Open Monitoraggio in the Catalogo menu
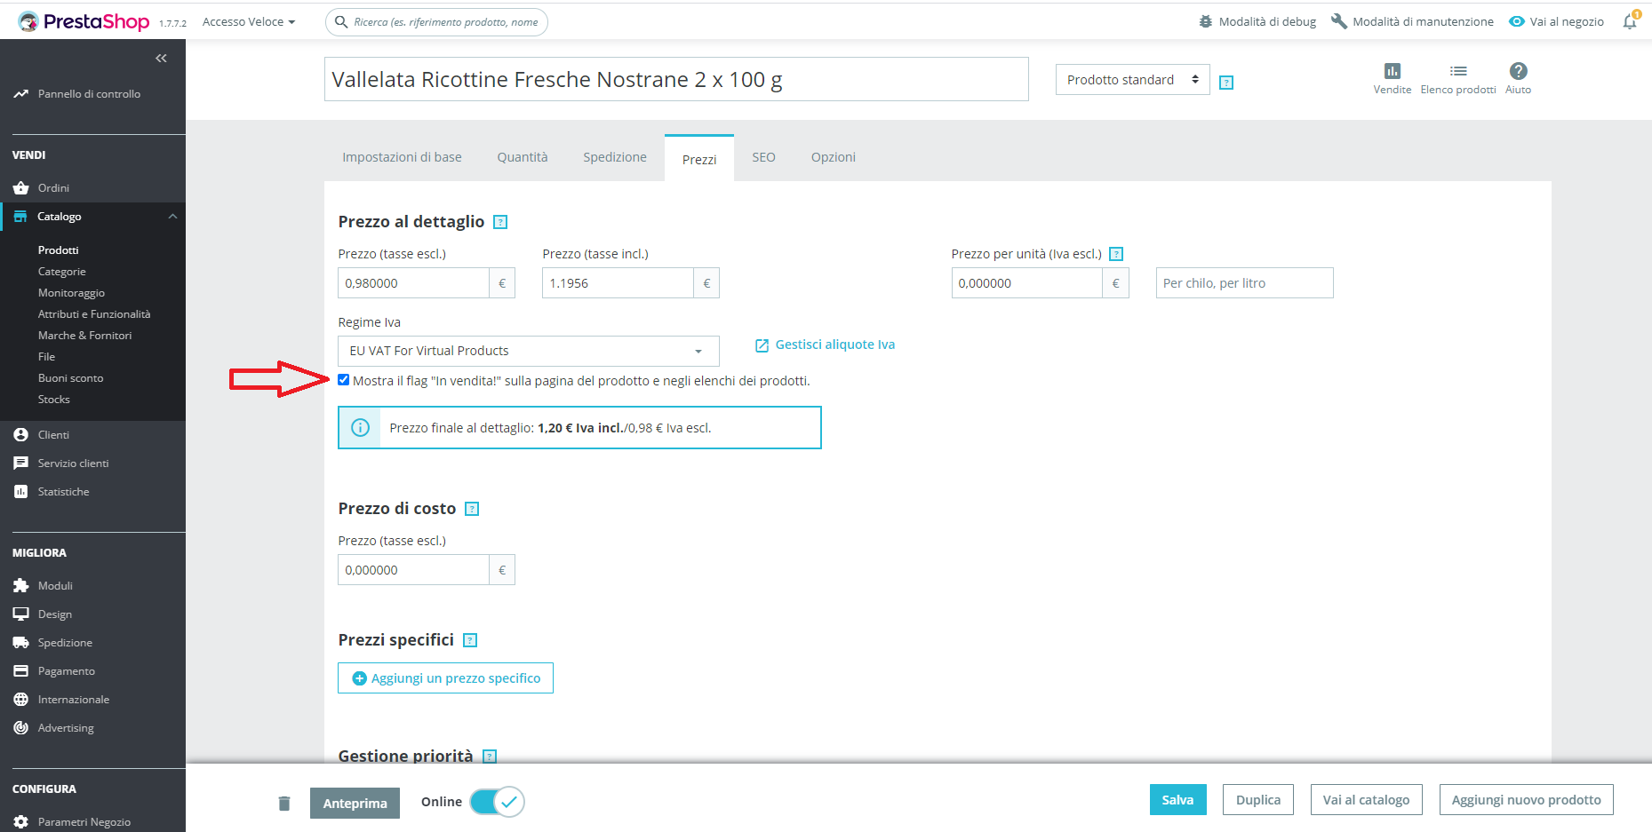Screen dimensions: 1652x832 pos(71,293)
